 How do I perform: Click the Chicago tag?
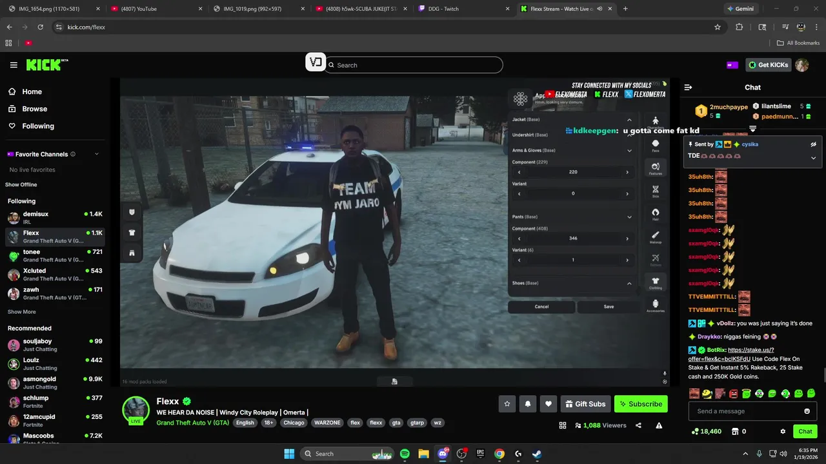pyautogui.click(x=294, y=423)
